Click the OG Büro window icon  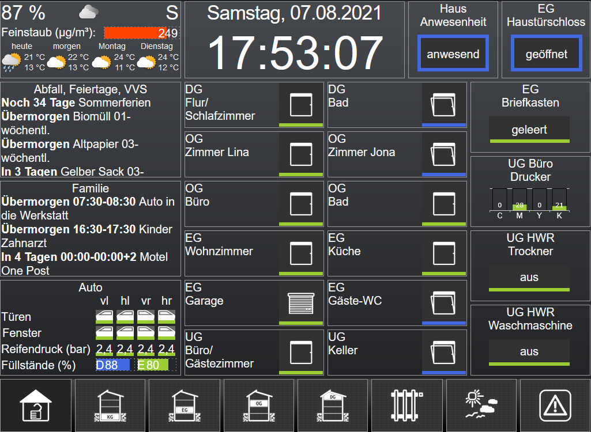pos(300,203)
